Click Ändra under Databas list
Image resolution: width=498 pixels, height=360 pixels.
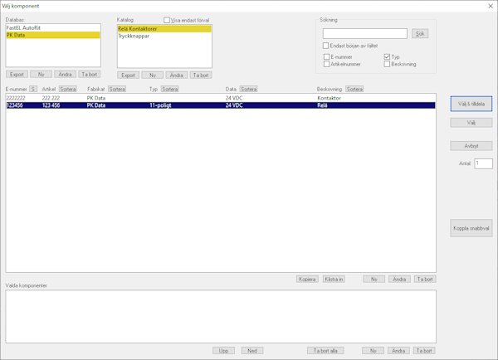[x=65, y=75]
